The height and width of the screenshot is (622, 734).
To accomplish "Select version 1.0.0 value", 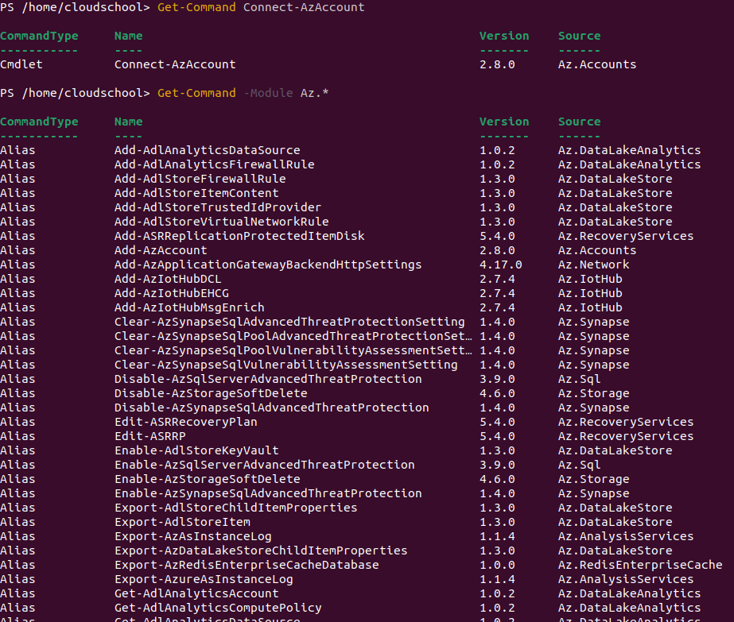I will pyautogui.click(x=497, y=565).
